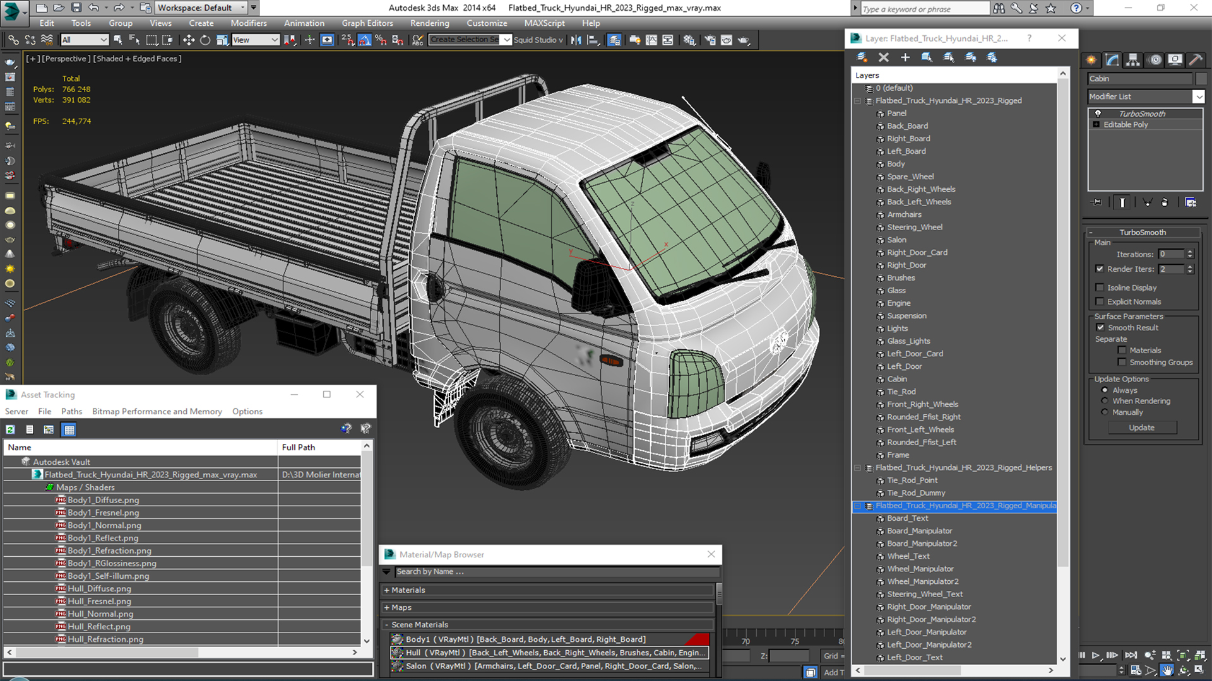Viewport: 1212px width, 681px height.
Task: Click Configure Modifier Sets icon
Action: (1191, 202)
